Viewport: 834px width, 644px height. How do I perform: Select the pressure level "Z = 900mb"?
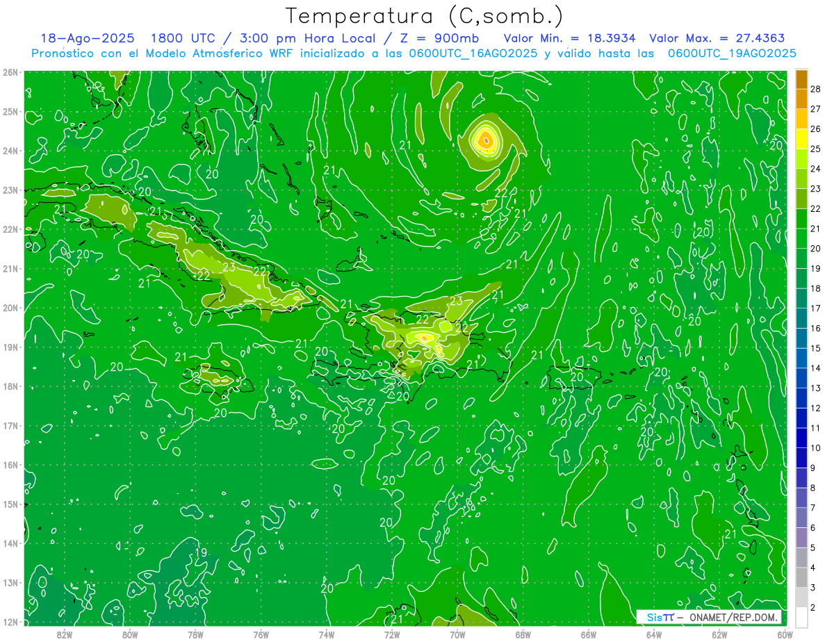point(437,39)
